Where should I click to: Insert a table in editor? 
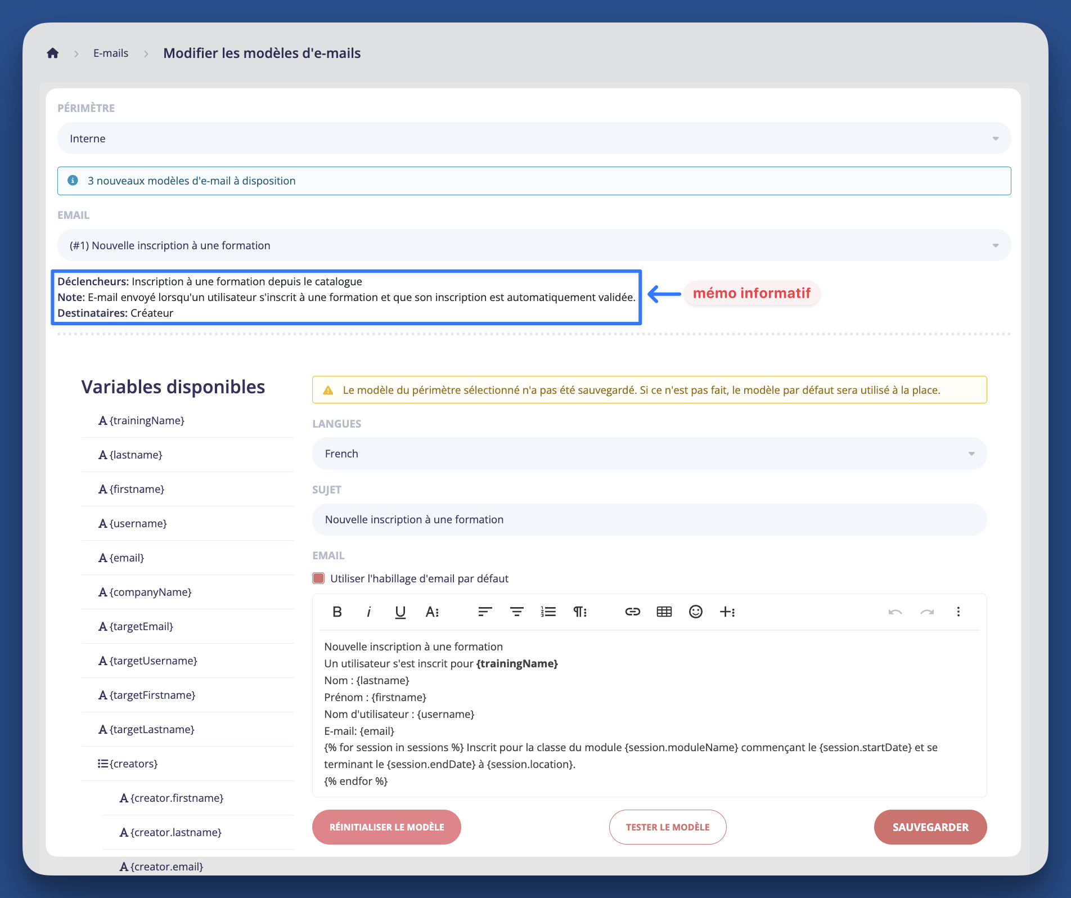coord(664,612)
